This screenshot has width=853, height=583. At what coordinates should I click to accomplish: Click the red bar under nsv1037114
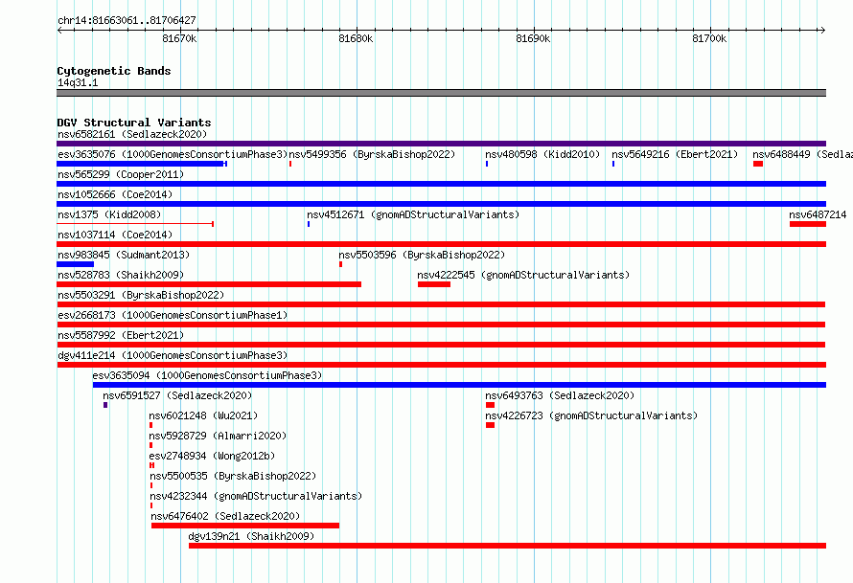pos(441,244)
